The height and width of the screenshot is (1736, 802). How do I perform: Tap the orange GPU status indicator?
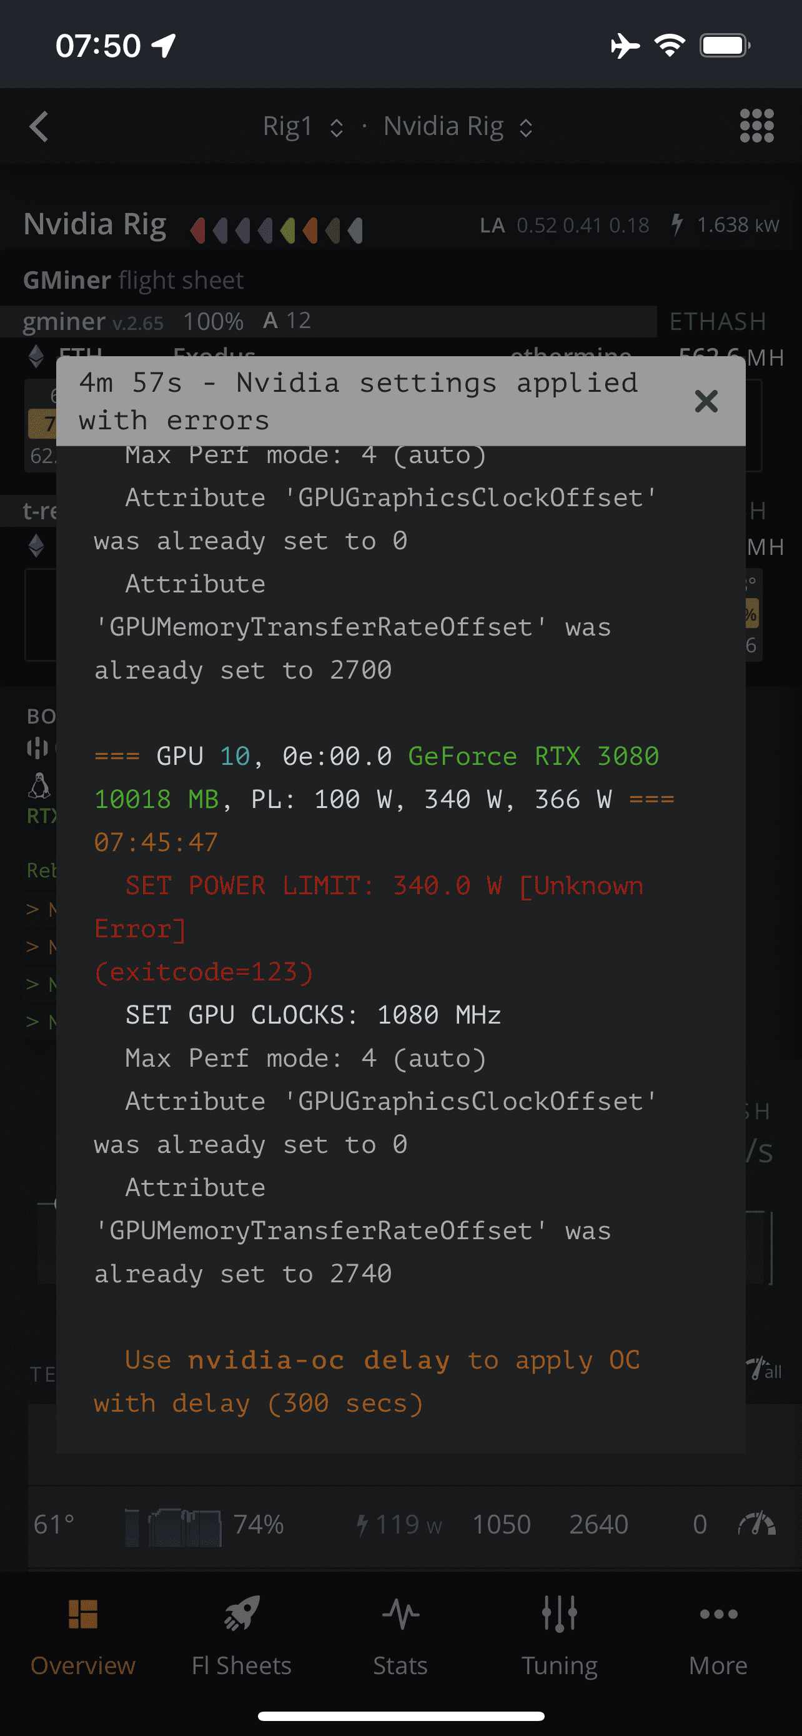tap(310, 231)
